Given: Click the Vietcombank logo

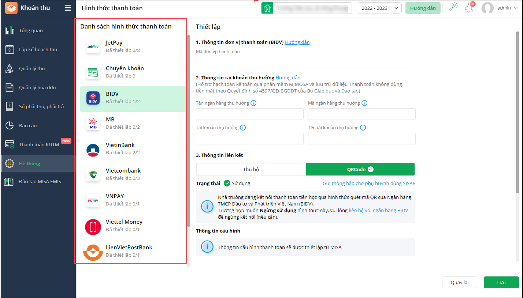Looking at the screenshot, I should click(93, 175).
